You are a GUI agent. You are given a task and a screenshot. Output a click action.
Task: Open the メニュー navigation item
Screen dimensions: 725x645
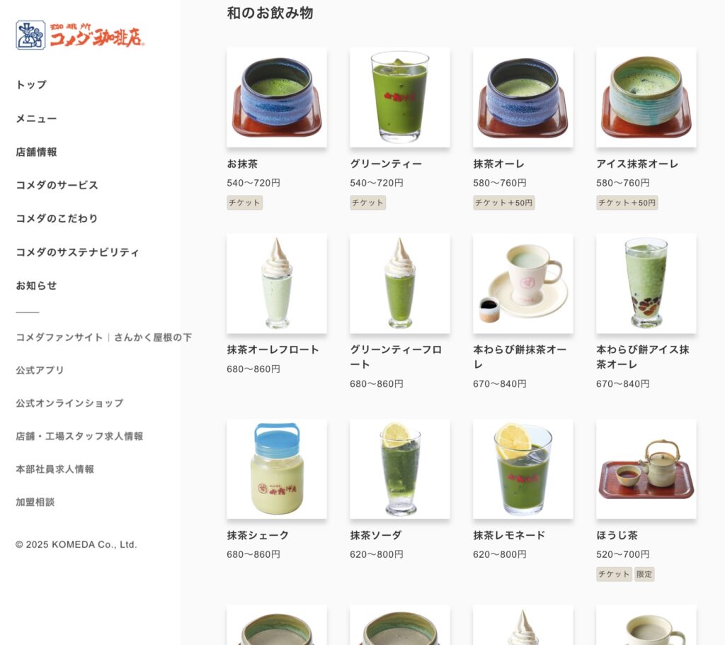pyautogui.click(x=37, y=118)
